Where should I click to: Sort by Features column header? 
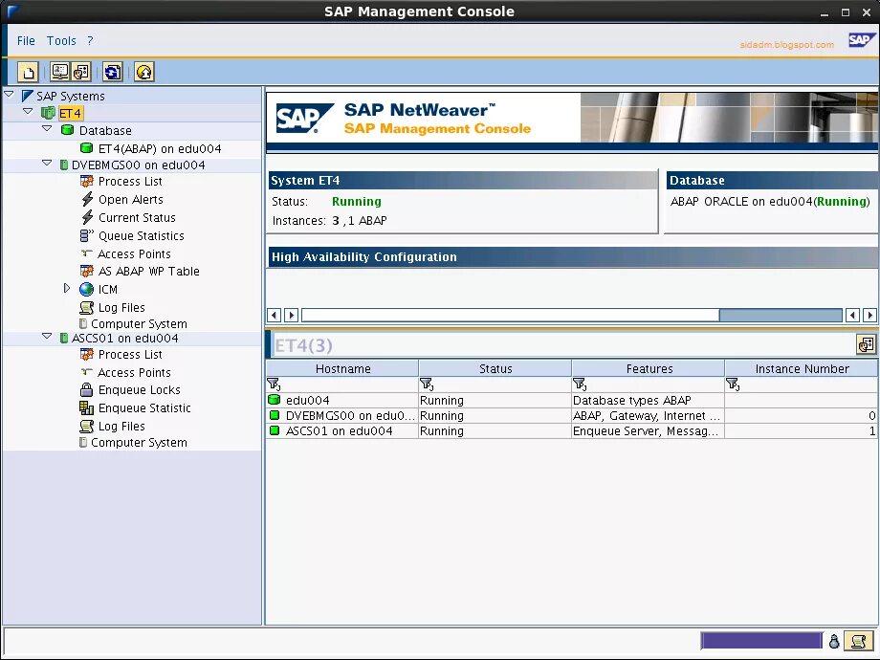coord(649,368)
